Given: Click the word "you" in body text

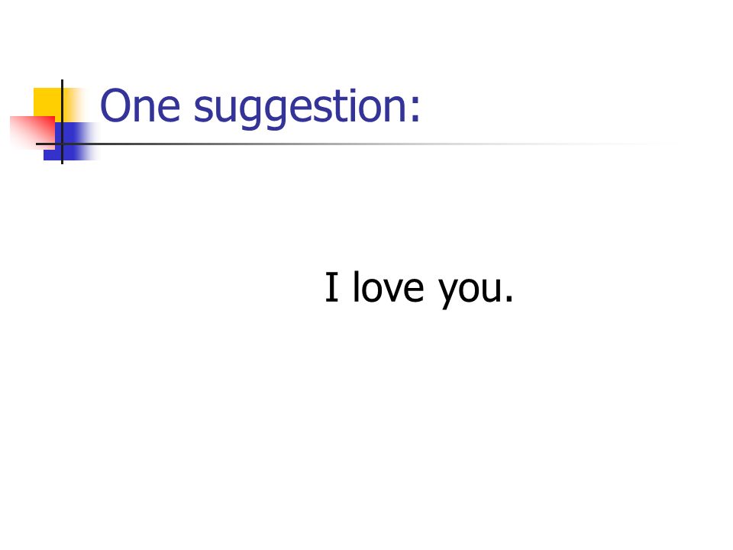Looking at the screenshot, I should tap(469, 292).
